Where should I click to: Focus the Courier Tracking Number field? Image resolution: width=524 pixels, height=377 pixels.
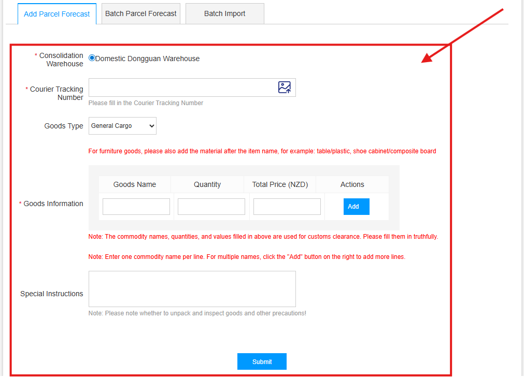[x=181, y=88]
